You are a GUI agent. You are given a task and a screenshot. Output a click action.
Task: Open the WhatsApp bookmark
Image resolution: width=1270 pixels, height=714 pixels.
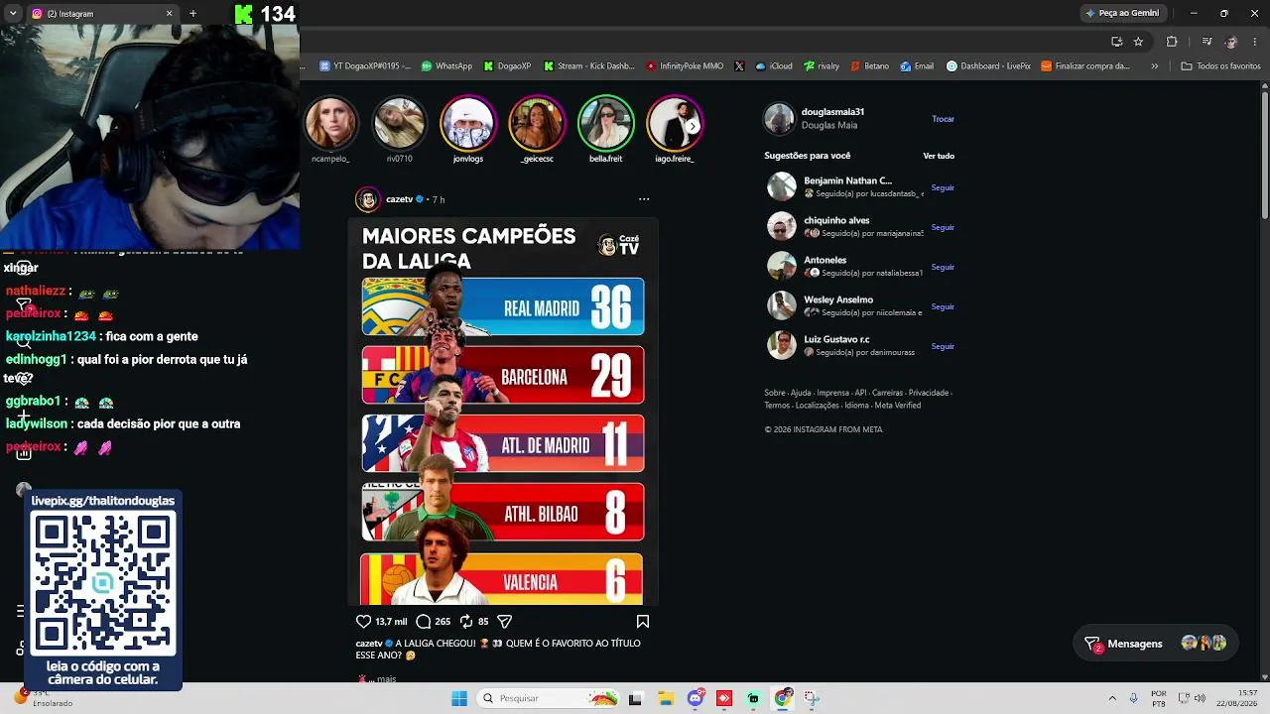pyautogui.click(x=446, y=66)
